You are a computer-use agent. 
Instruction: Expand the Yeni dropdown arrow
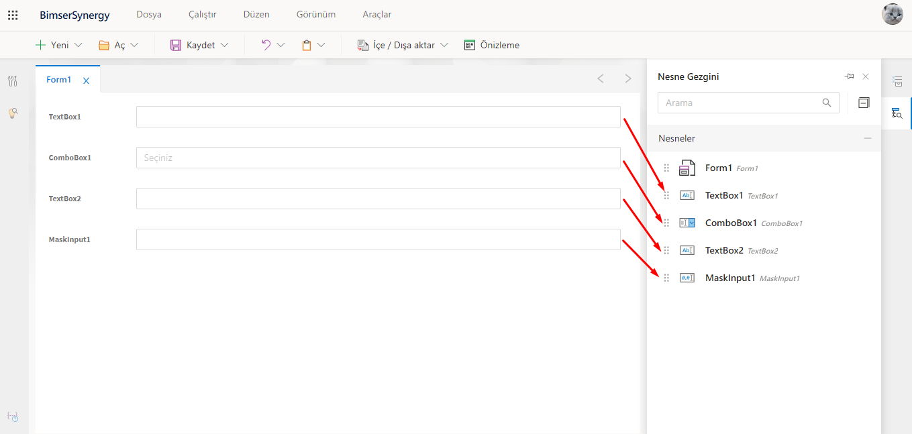[x=78, y=45]
